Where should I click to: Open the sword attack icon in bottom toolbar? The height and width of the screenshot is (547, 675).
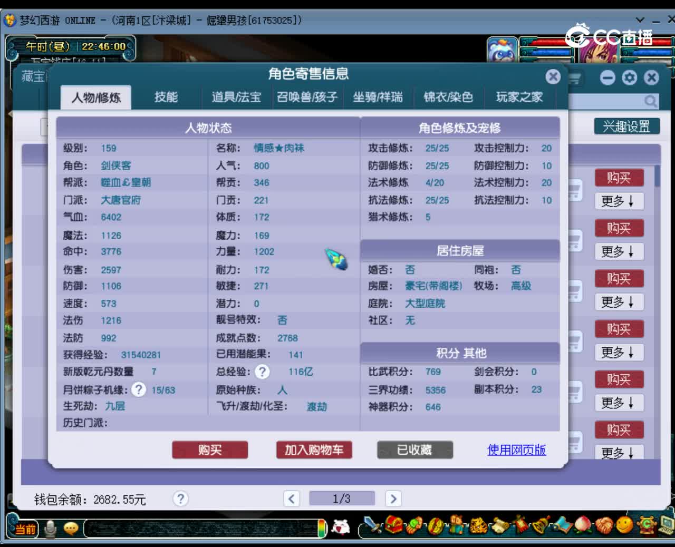pos(372,525)
